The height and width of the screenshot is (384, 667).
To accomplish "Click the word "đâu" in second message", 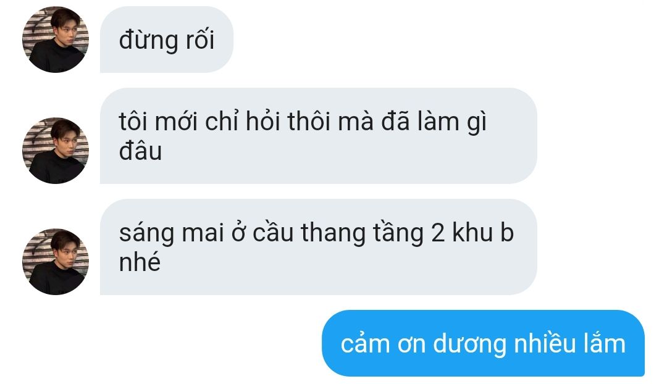I will (140, 151).
